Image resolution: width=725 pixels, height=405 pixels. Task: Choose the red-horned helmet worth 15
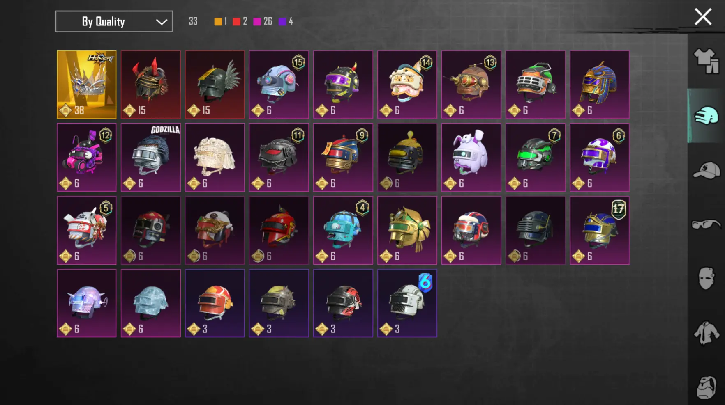click(151, 85)
